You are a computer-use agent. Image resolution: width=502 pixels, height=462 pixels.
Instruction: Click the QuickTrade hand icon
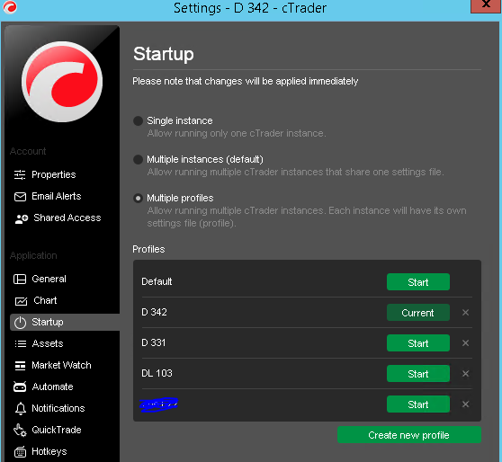coord(20,430)
